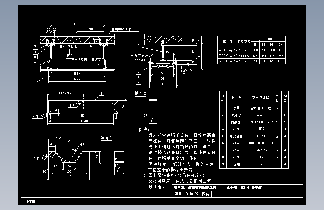Click the 380 value in the size table
324x210 pixels.
pos(255,50)
